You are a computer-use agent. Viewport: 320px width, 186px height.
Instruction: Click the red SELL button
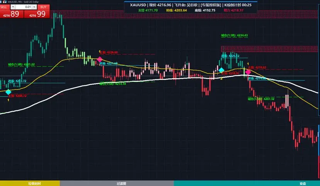(x=5, y=7)
